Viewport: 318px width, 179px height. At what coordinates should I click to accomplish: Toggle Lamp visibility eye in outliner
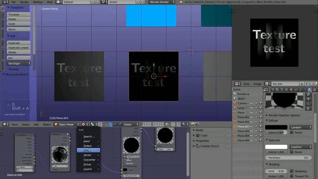[x=252, y=108]
